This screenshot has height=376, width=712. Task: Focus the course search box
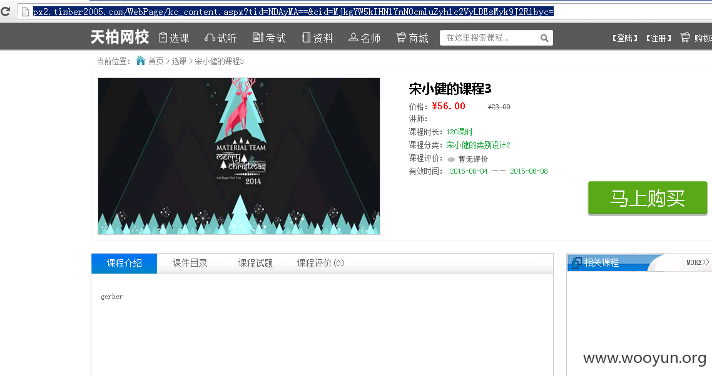pyautogui.click(x=489, y=38)
